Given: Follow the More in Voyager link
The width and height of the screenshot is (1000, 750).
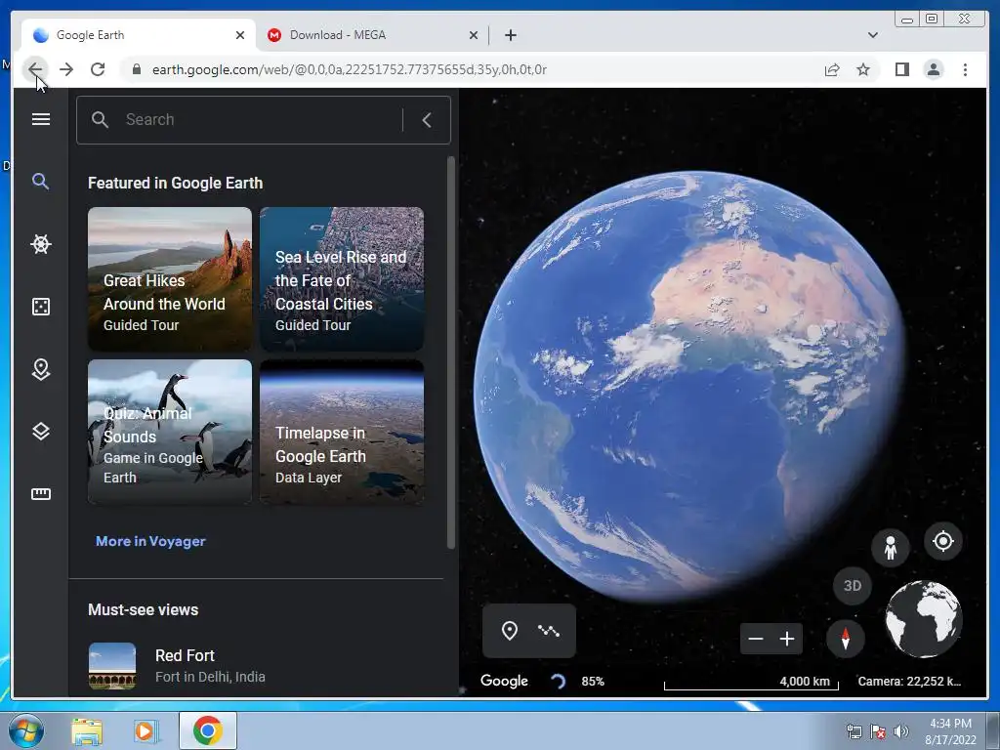Looking at the screenshot, I should tap(150, 541).
